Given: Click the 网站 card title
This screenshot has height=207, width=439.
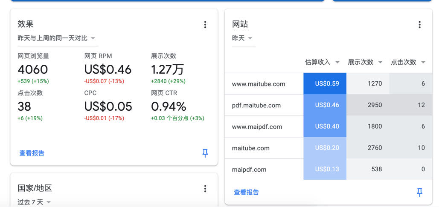Looking at the screenshot, I should pyautogui.click(x=240, y=24).
